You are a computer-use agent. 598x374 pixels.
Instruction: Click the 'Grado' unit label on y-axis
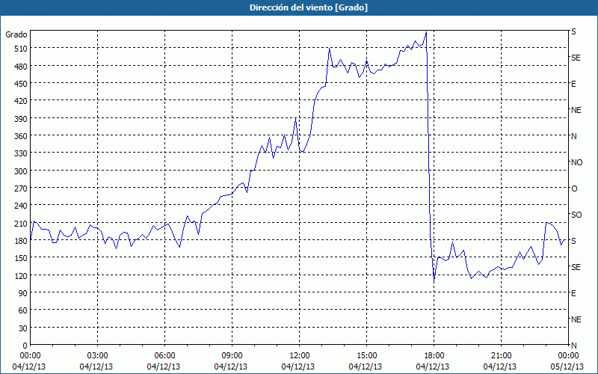coord(16,34)
